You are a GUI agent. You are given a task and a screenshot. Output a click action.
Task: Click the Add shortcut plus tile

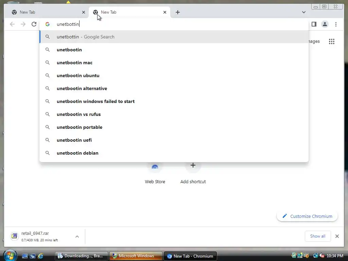pyautogui.click(x=193, y=174)
